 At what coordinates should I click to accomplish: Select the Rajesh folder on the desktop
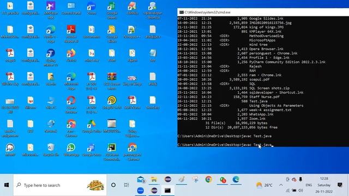pyautogui.click(x=132, y=56)
